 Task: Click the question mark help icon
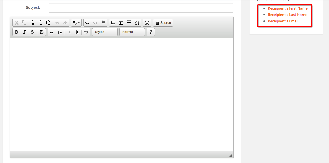tap(151, 32)
